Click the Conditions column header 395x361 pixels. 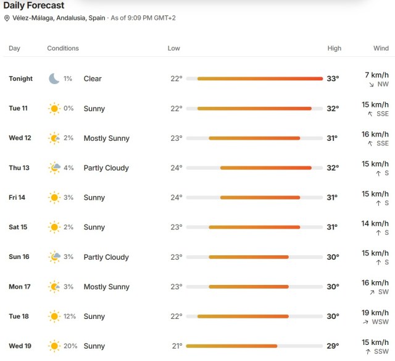(x=63, y=48)
